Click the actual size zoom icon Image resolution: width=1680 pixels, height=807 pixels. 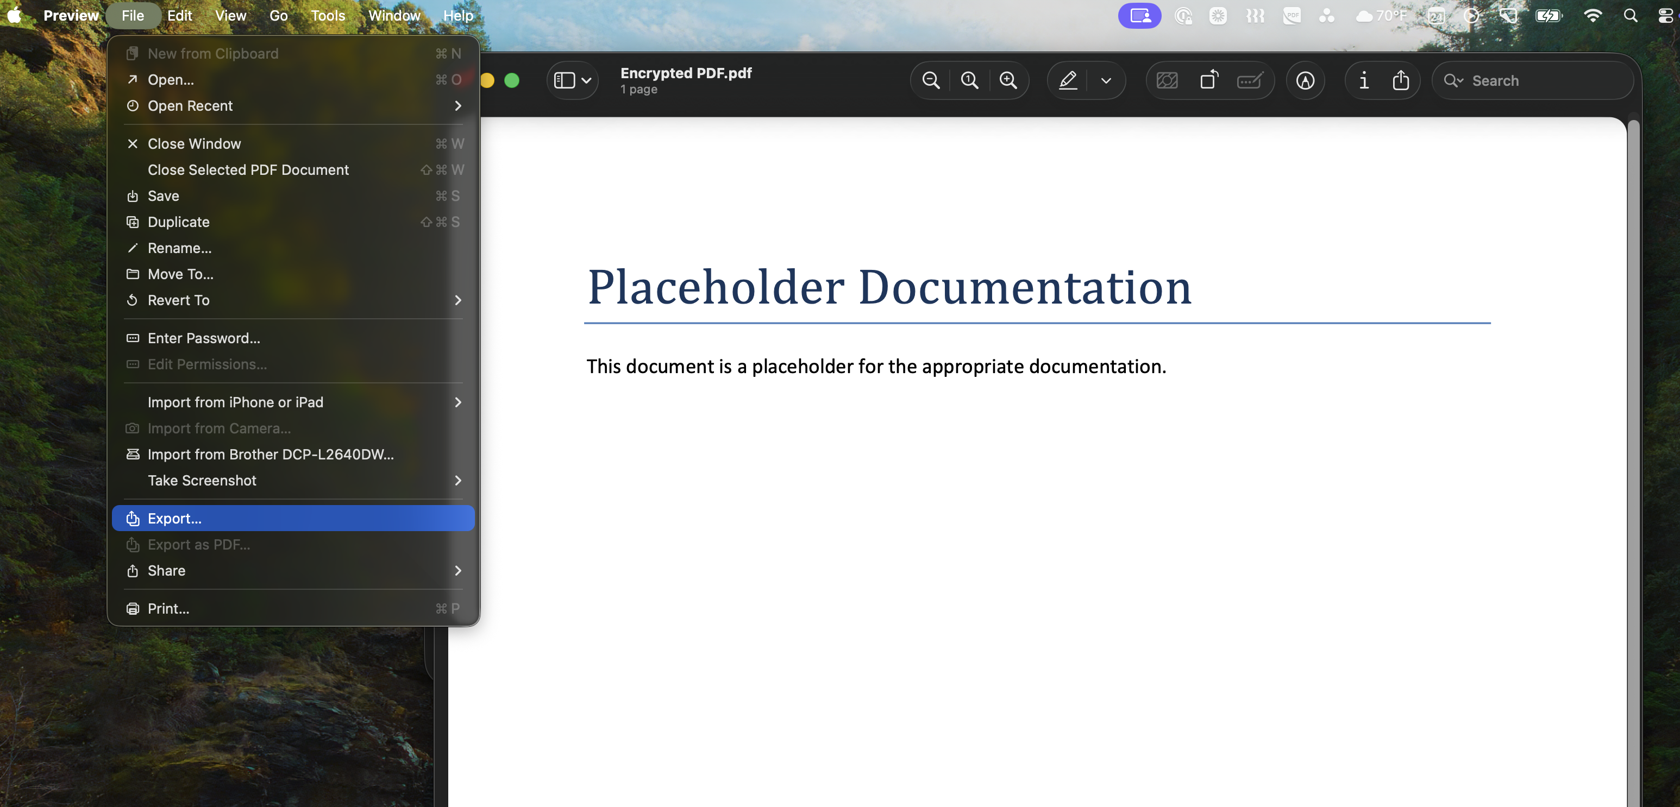[970, 81]
